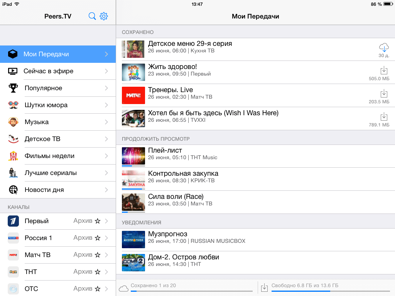Open the Фильмы недели category
The image size is (395, 296).
pyautogui.click(x=58, y=156)
